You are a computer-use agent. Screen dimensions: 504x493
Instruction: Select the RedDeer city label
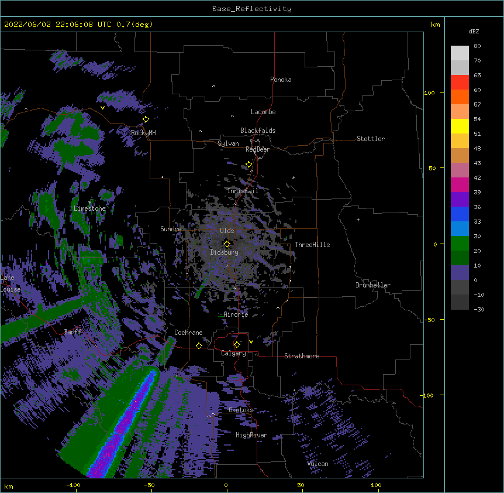pos(257,149)
